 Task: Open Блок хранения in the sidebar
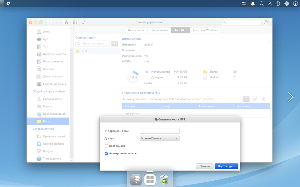pyautogui.click(x=48, y=61)
